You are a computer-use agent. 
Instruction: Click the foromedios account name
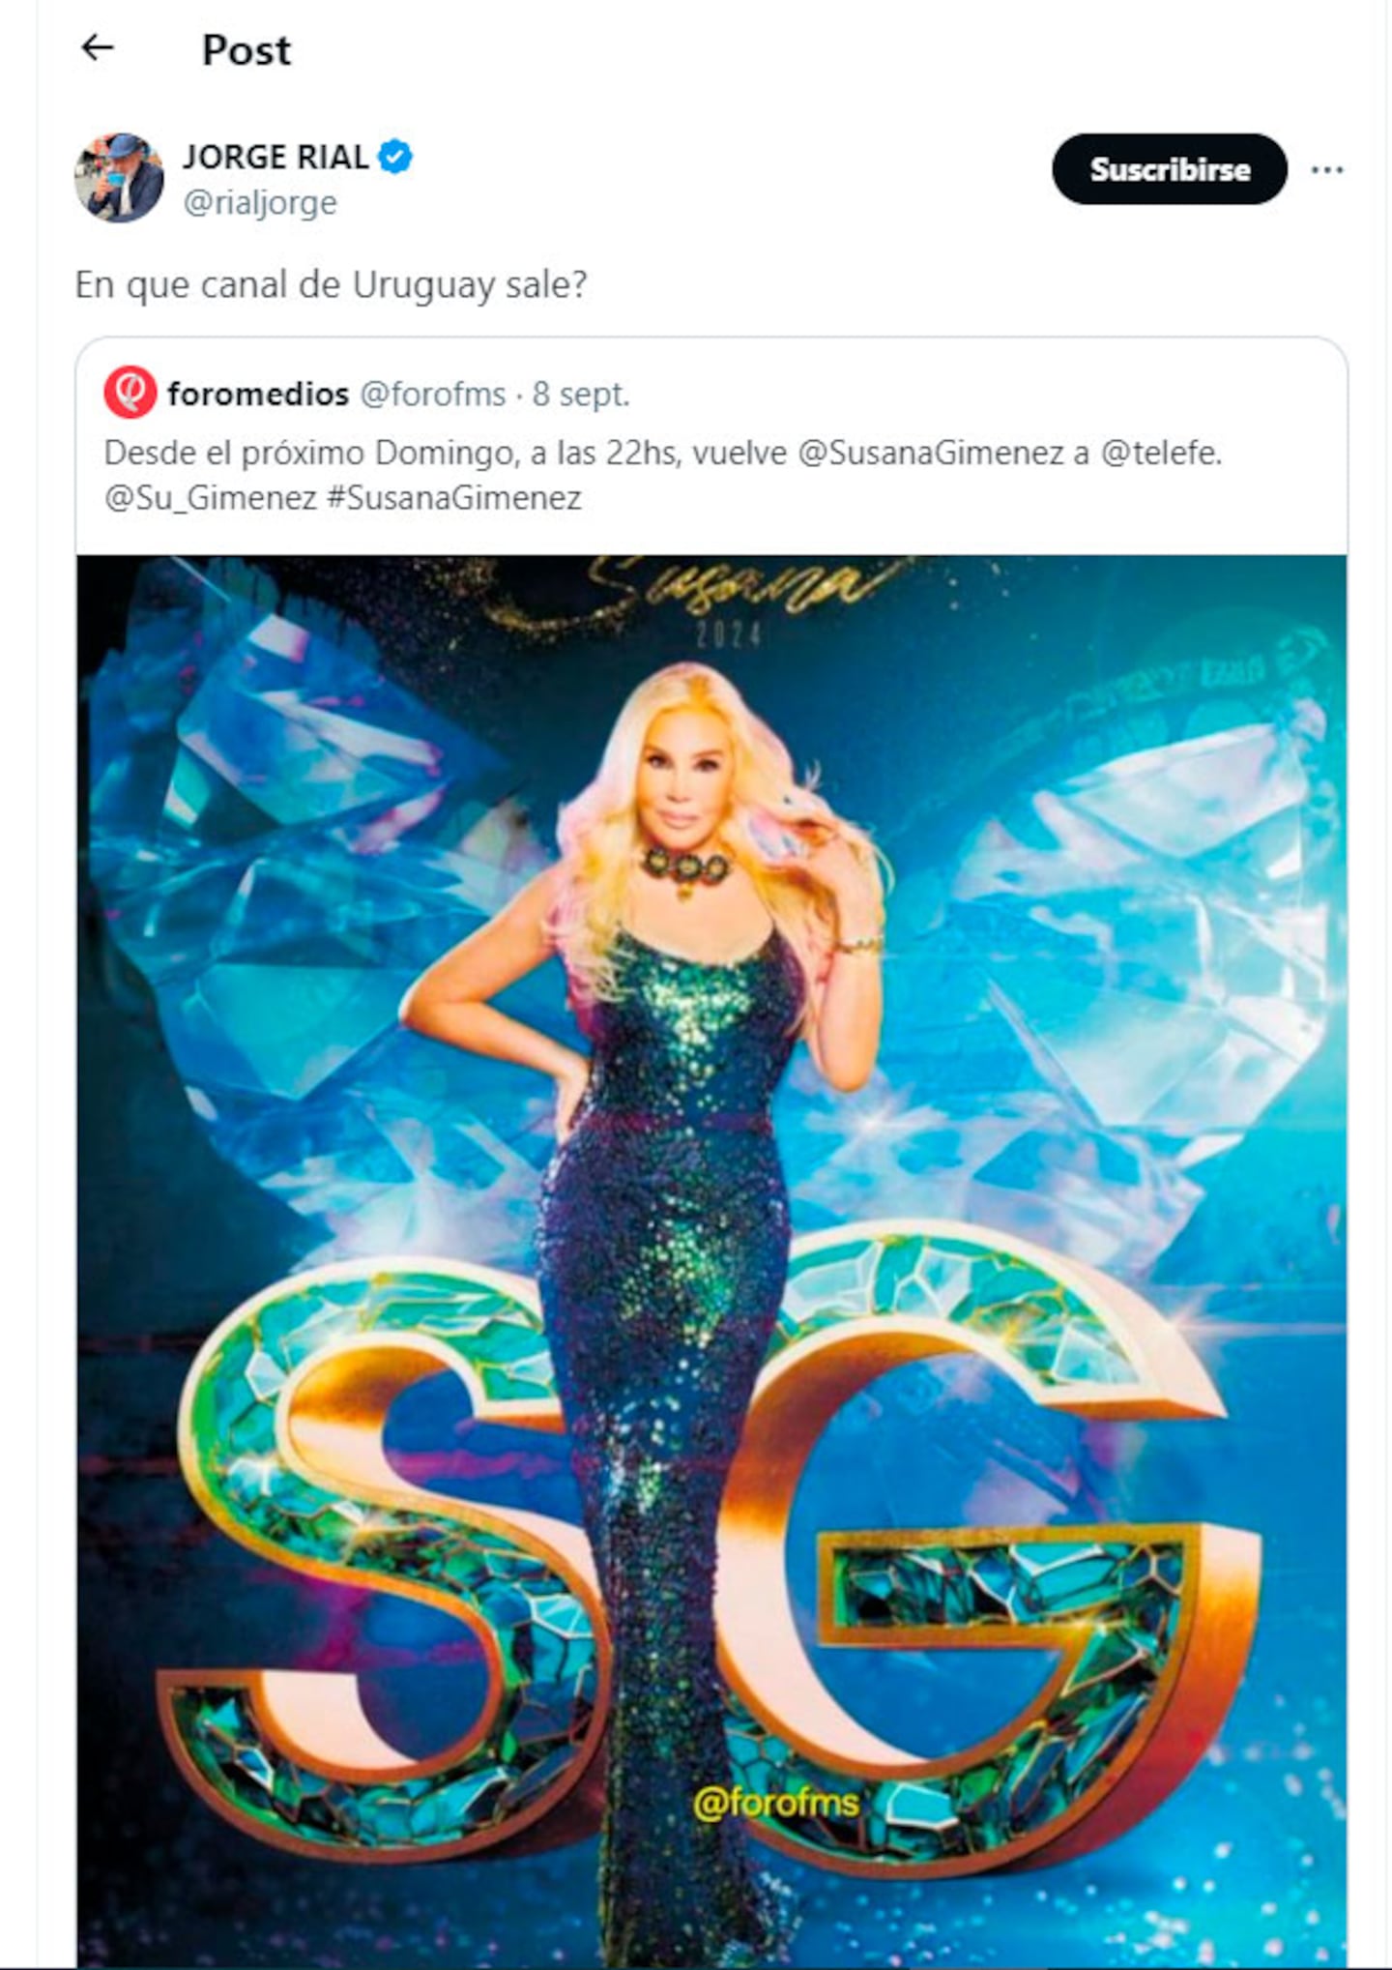(x=258, y=394)
